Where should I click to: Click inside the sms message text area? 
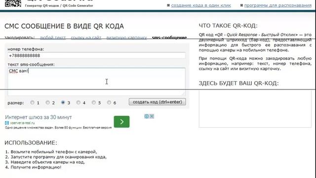coord(97,82)
